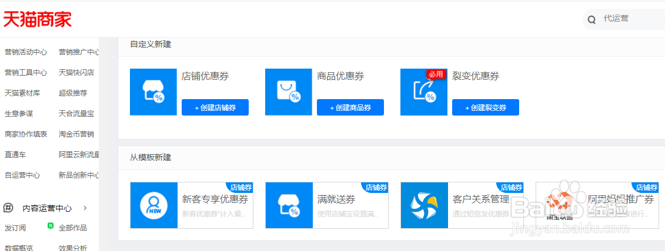Open 效果分析 sidebar link
The width and height of the screenshot is (665, 251).
click(x=73, y=248)
